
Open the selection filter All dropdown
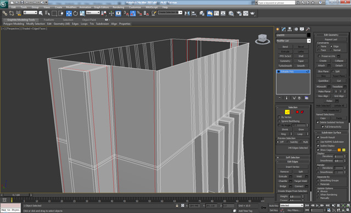[x=30, y=13]
